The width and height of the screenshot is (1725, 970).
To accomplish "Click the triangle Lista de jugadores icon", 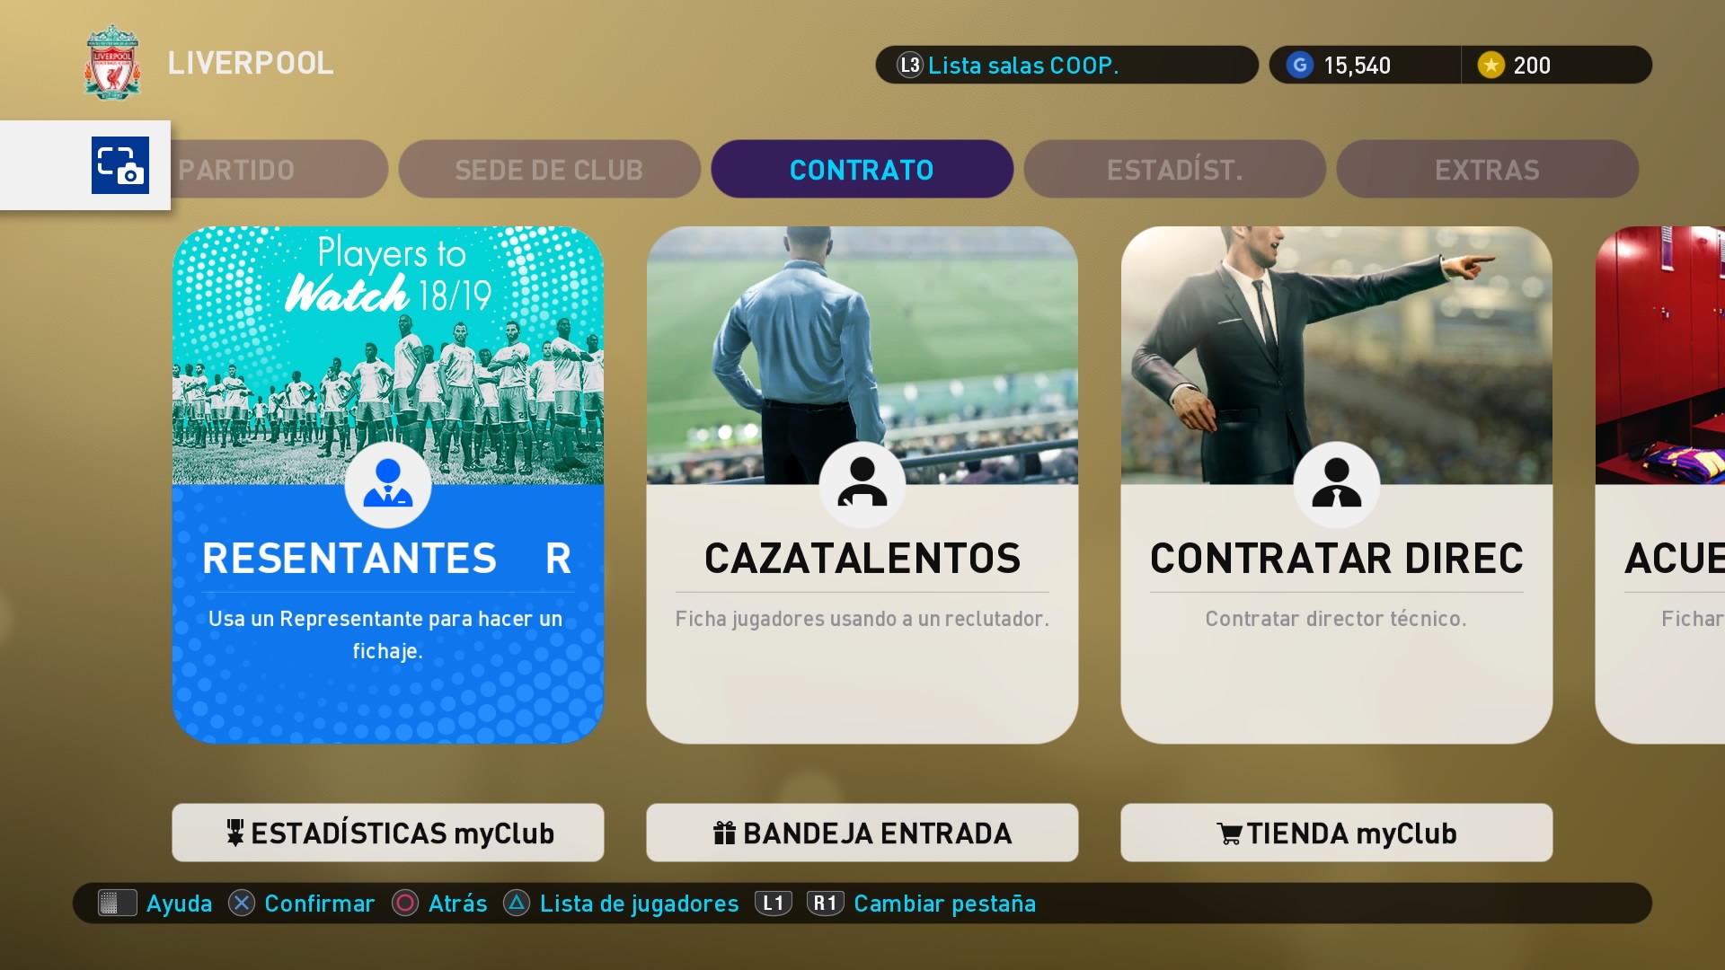I will pyautogui.click(x=517, y=903).
